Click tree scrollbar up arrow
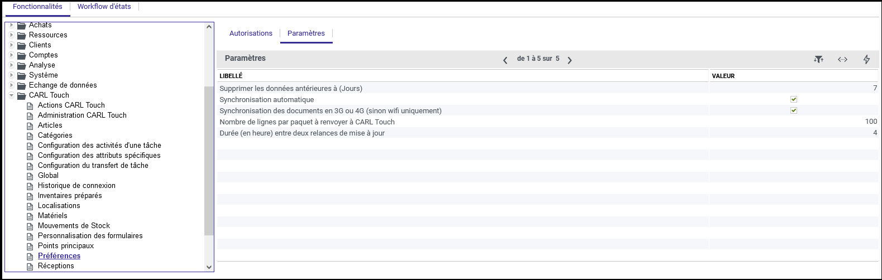The image size is (882, 280). pos(209,27)
